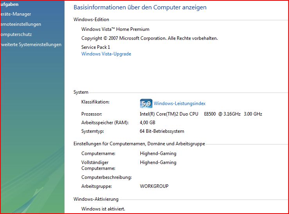Click the Prozessor label
This screenshot has width=289, height=214.
(x=92, y=114)
